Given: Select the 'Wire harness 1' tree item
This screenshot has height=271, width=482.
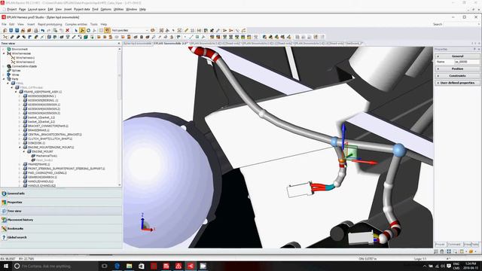Looking at the screenshot, I should 25,58.
